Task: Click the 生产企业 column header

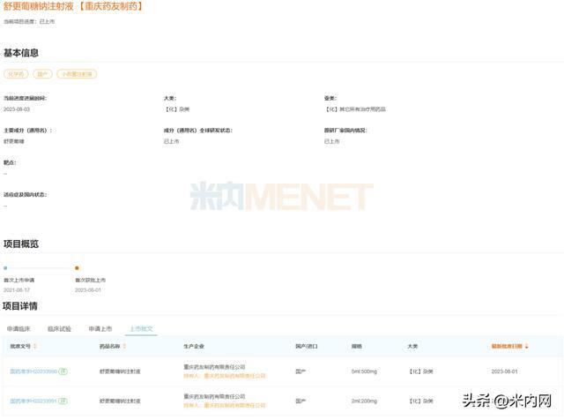Action: click(194, 346)
